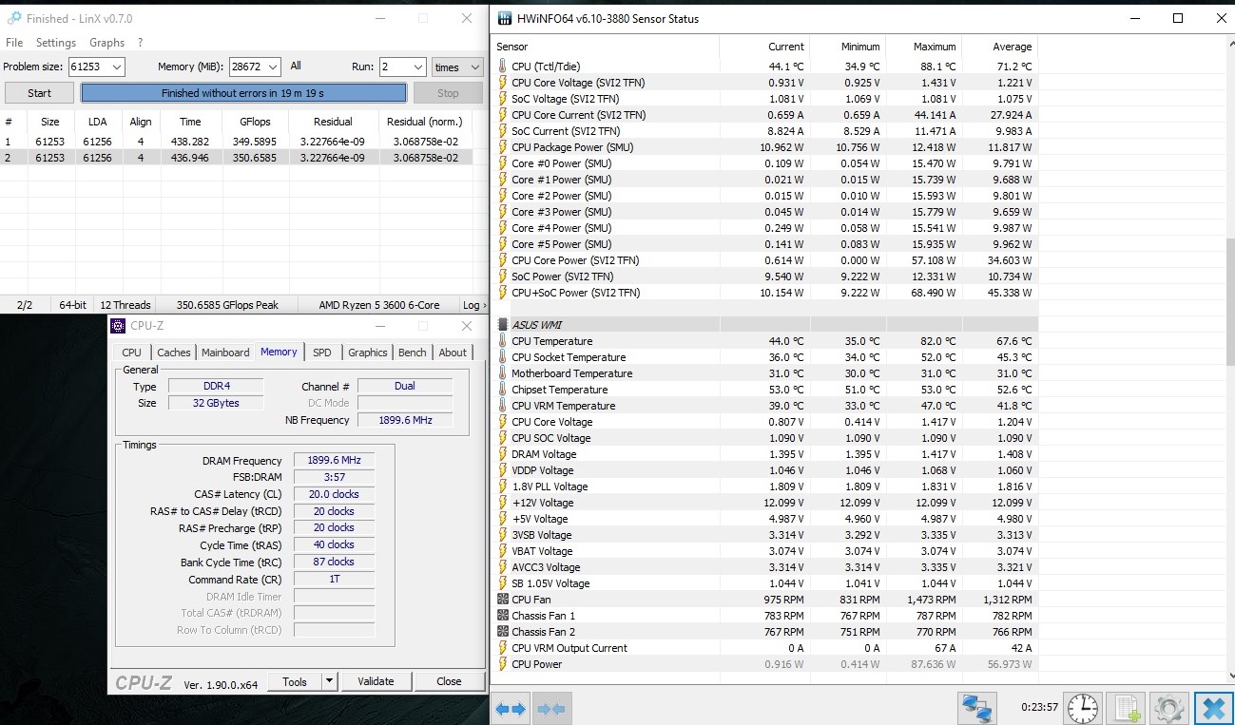Click the fan icon beside CPU Fan
Screen dimensions: 1235x725
coord(503,600)
